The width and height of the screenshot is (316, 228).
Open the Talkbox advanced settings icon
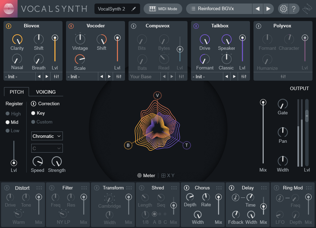point(244,76)
